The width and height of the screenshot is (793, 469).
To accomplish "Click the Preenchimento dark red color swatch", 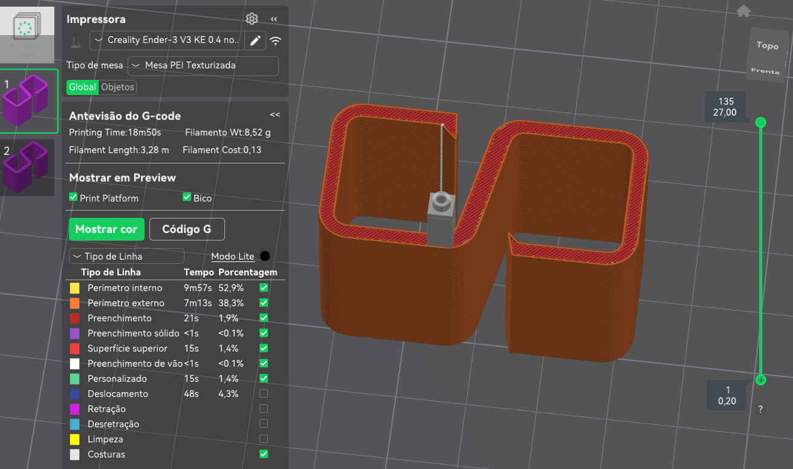I will [x=75, y=318].
